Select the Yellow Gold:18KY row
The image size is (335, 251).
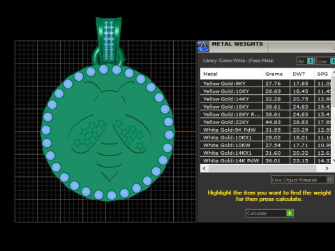pos(266,107)
